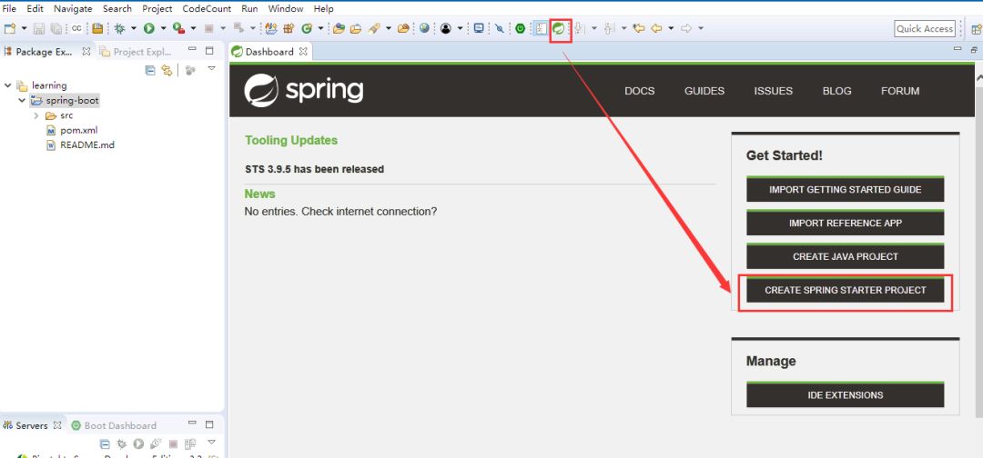Click Import Reference App button
983x458 pixels.
[845, 223]
